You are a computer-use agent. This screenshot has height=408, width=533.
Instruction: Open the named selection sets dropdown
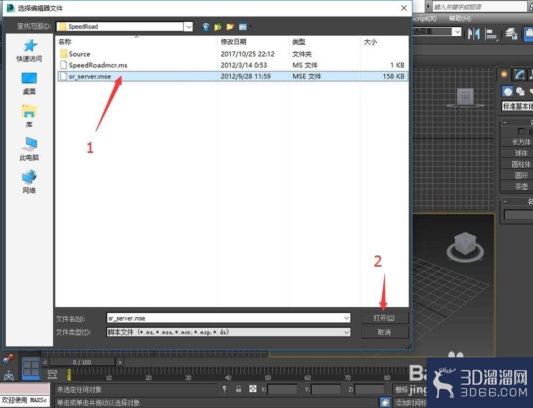pos(457,32)
